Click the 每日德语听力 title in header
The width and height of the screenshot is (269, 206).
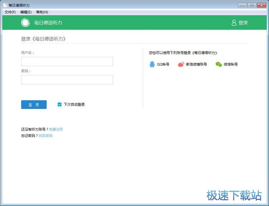pos(48,23)
